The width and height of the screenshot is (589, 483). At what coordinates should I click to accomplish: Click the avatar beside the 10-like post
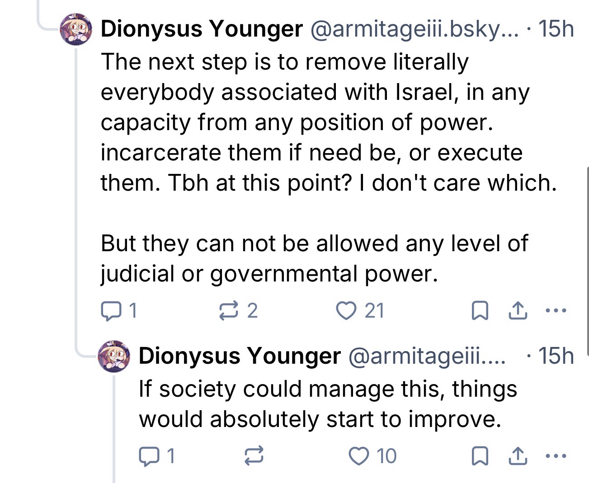[114, 356]
